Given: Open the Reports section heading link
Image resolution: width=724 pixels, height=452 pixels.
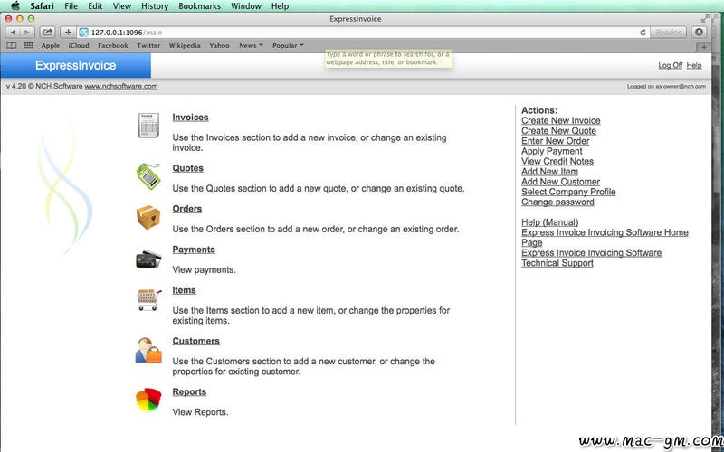Looking at the screenshot, I should pyautogui.click(x=189, y=391).
